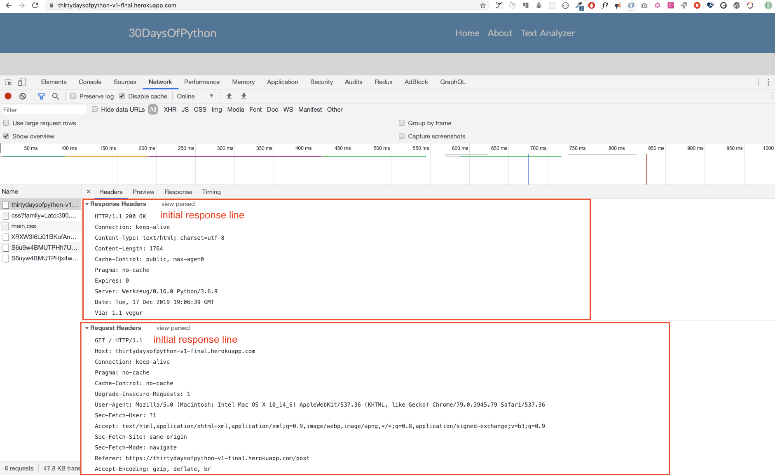Select the inspect element picker icon

pyautogui.click(x=8, y=82)
